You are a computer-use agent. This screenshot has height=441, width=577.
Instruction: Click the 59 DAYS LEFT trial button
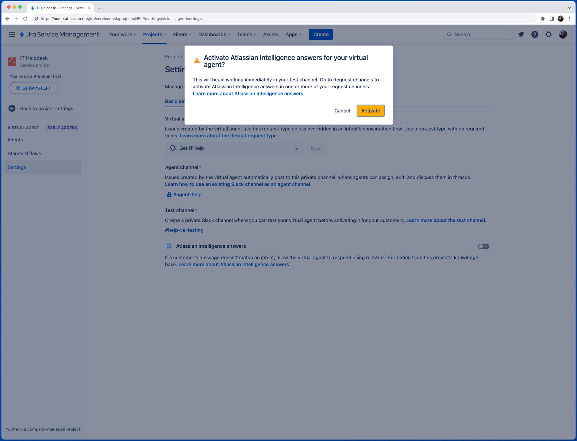33,88
